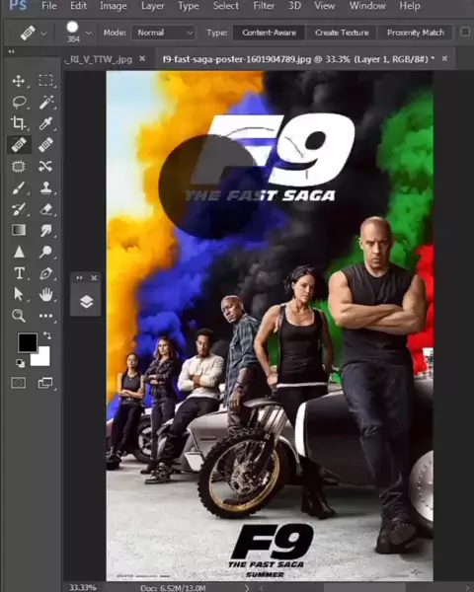This screenshot has height=592, width=474.
Task: Close the f9-fast-saga-poster document tab
Action: pos(445,58)
